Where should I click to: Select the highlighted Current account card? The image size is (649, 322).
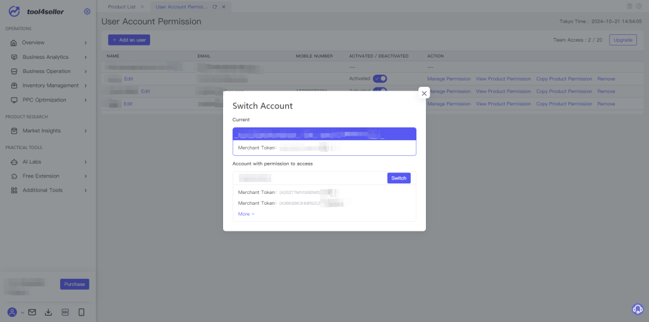click(x=324, y=141)
